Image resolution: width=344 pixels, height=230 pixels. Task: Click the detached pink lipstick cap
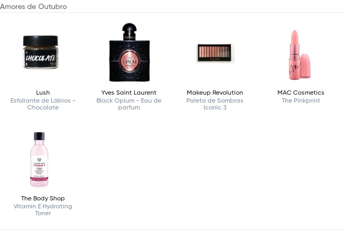(305, 66)
